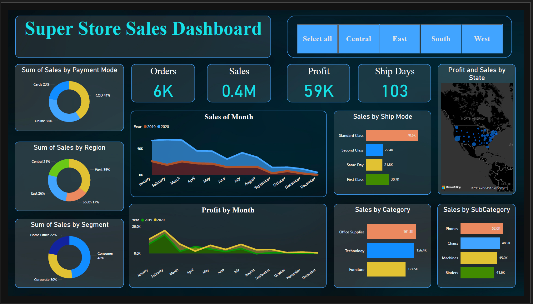Click the largest bubble on the state map
This screenshot has height=304, width=533.
457,138
